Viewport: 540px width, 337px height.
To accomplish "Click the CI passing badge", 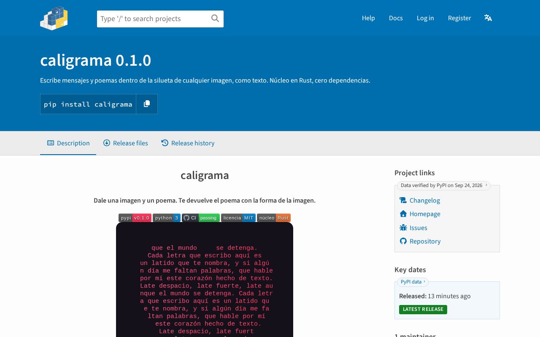I will (x=201, y=218).
